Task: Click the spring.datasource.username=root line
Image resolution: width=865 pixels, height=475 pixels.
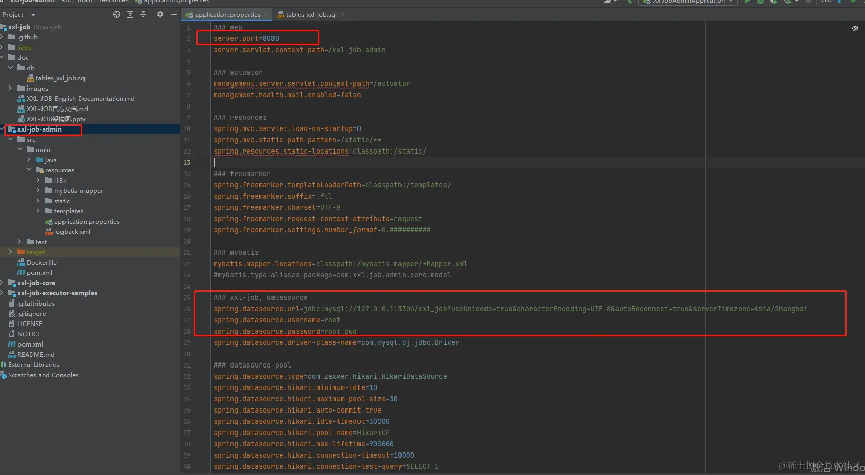Action: point(277,320)
